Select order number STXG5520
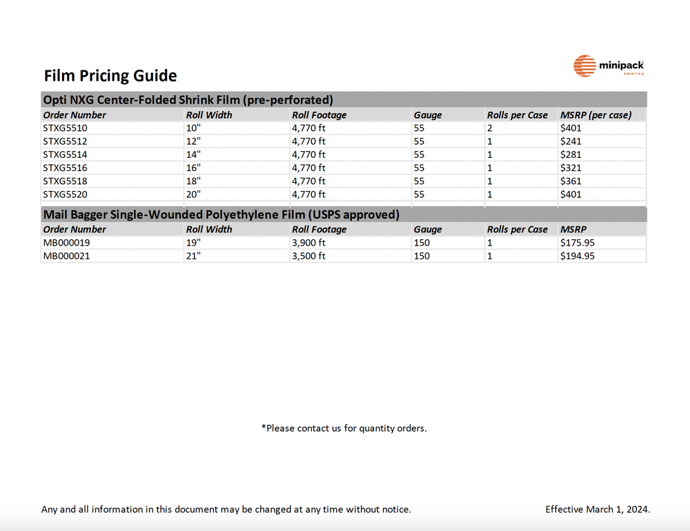 [65, 194]
